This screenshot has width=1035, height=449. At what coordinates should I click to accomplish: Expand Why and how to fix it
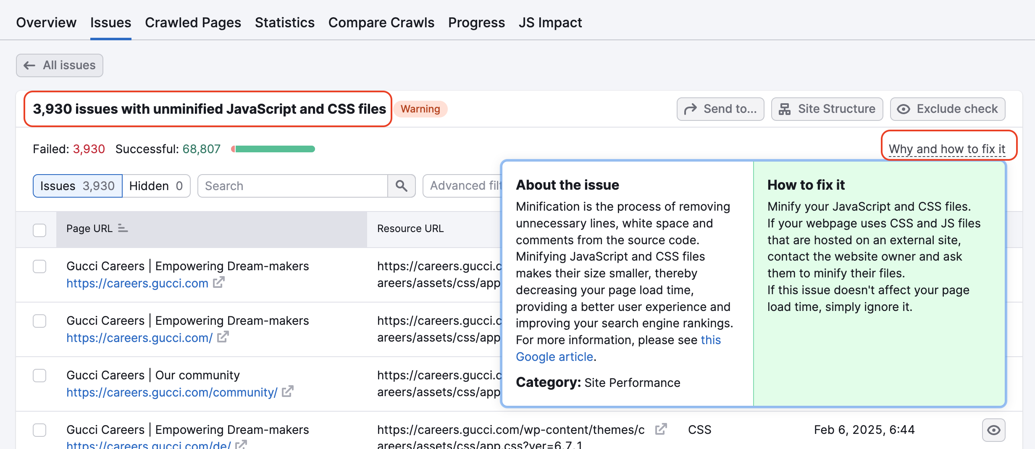click(948, 149)
